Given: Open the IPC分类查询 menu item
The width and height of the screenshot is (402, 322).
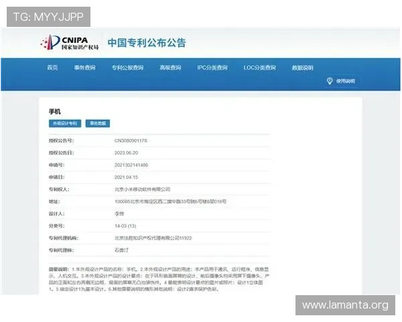Looking at the screenshot, I should [x=212, y=68].
